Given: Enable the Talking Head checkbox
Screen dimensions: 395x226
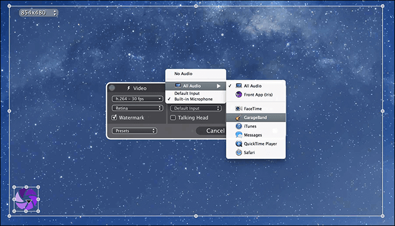Looking at the screenshot, I should tap(173, 118).
